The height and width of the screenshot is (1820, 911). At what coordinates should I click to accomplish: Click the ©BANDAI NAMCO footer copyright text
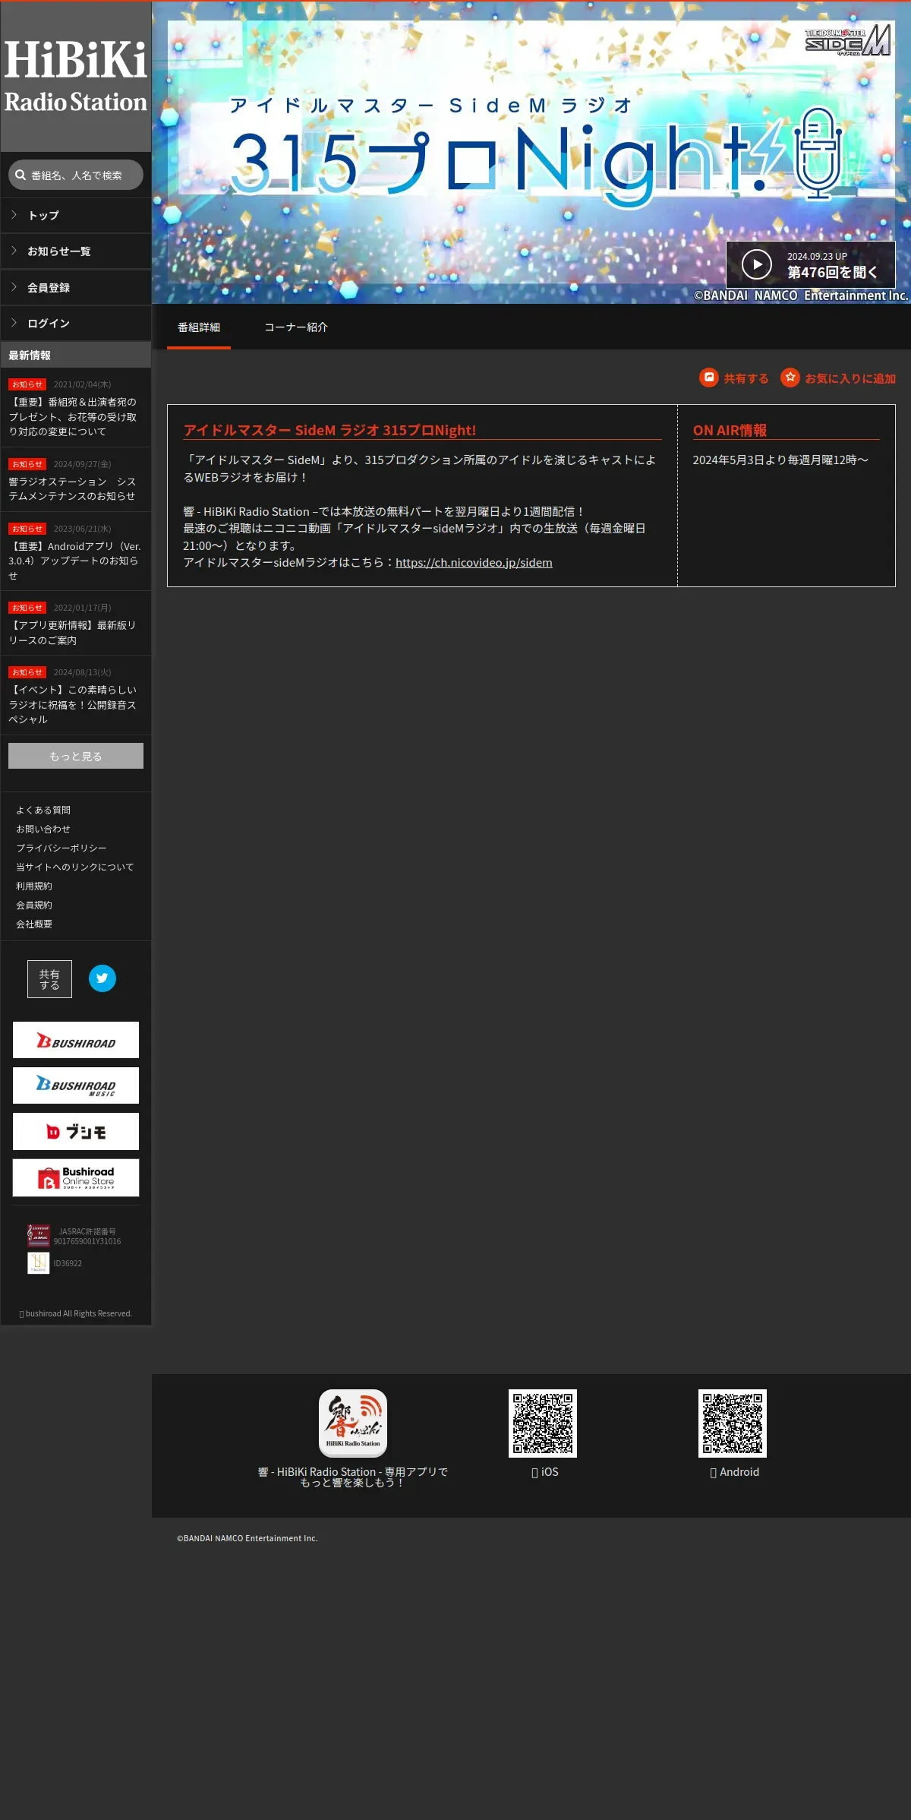tap(247, 1538)
